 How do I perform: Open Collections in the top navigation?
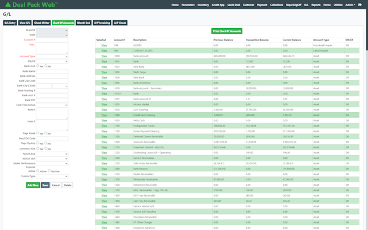click(277, 5)
